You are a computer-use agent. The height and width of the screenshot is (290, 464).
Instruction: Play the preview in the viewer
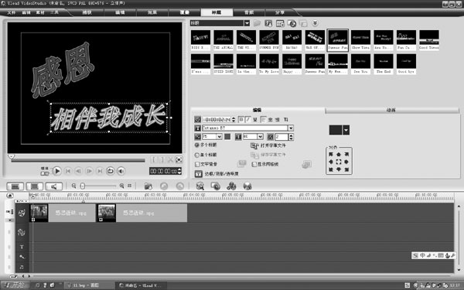point(56,171)
